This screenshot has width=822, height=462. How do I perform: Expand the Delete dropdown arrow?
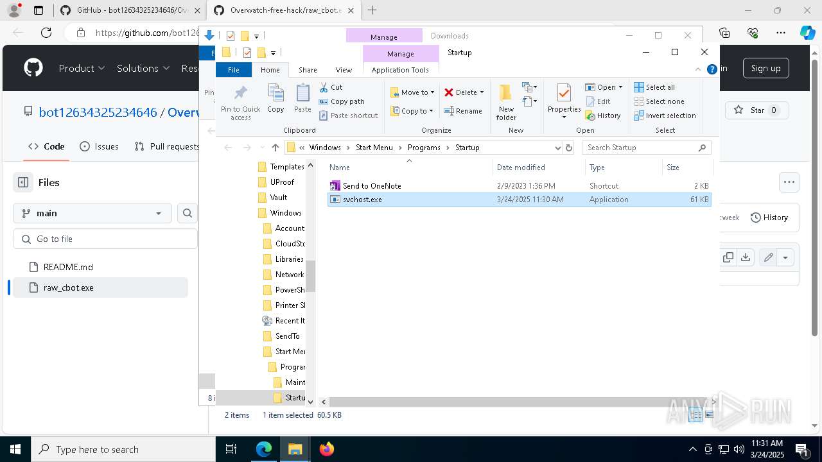pos(482,92)
